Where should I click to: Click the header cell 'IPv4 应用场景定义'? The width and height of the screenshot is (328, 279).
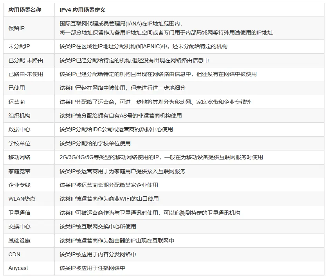click(x=189, y=10)
